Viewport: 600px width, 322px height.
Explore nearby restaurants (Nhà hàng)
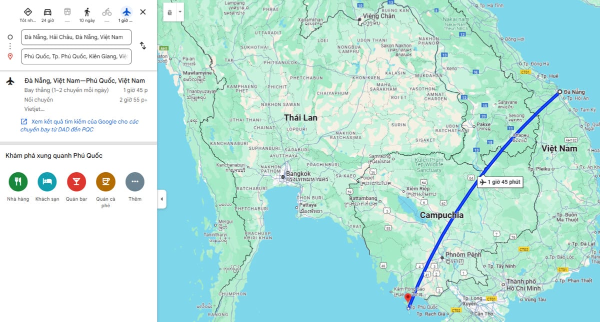[x=18, y=182]
